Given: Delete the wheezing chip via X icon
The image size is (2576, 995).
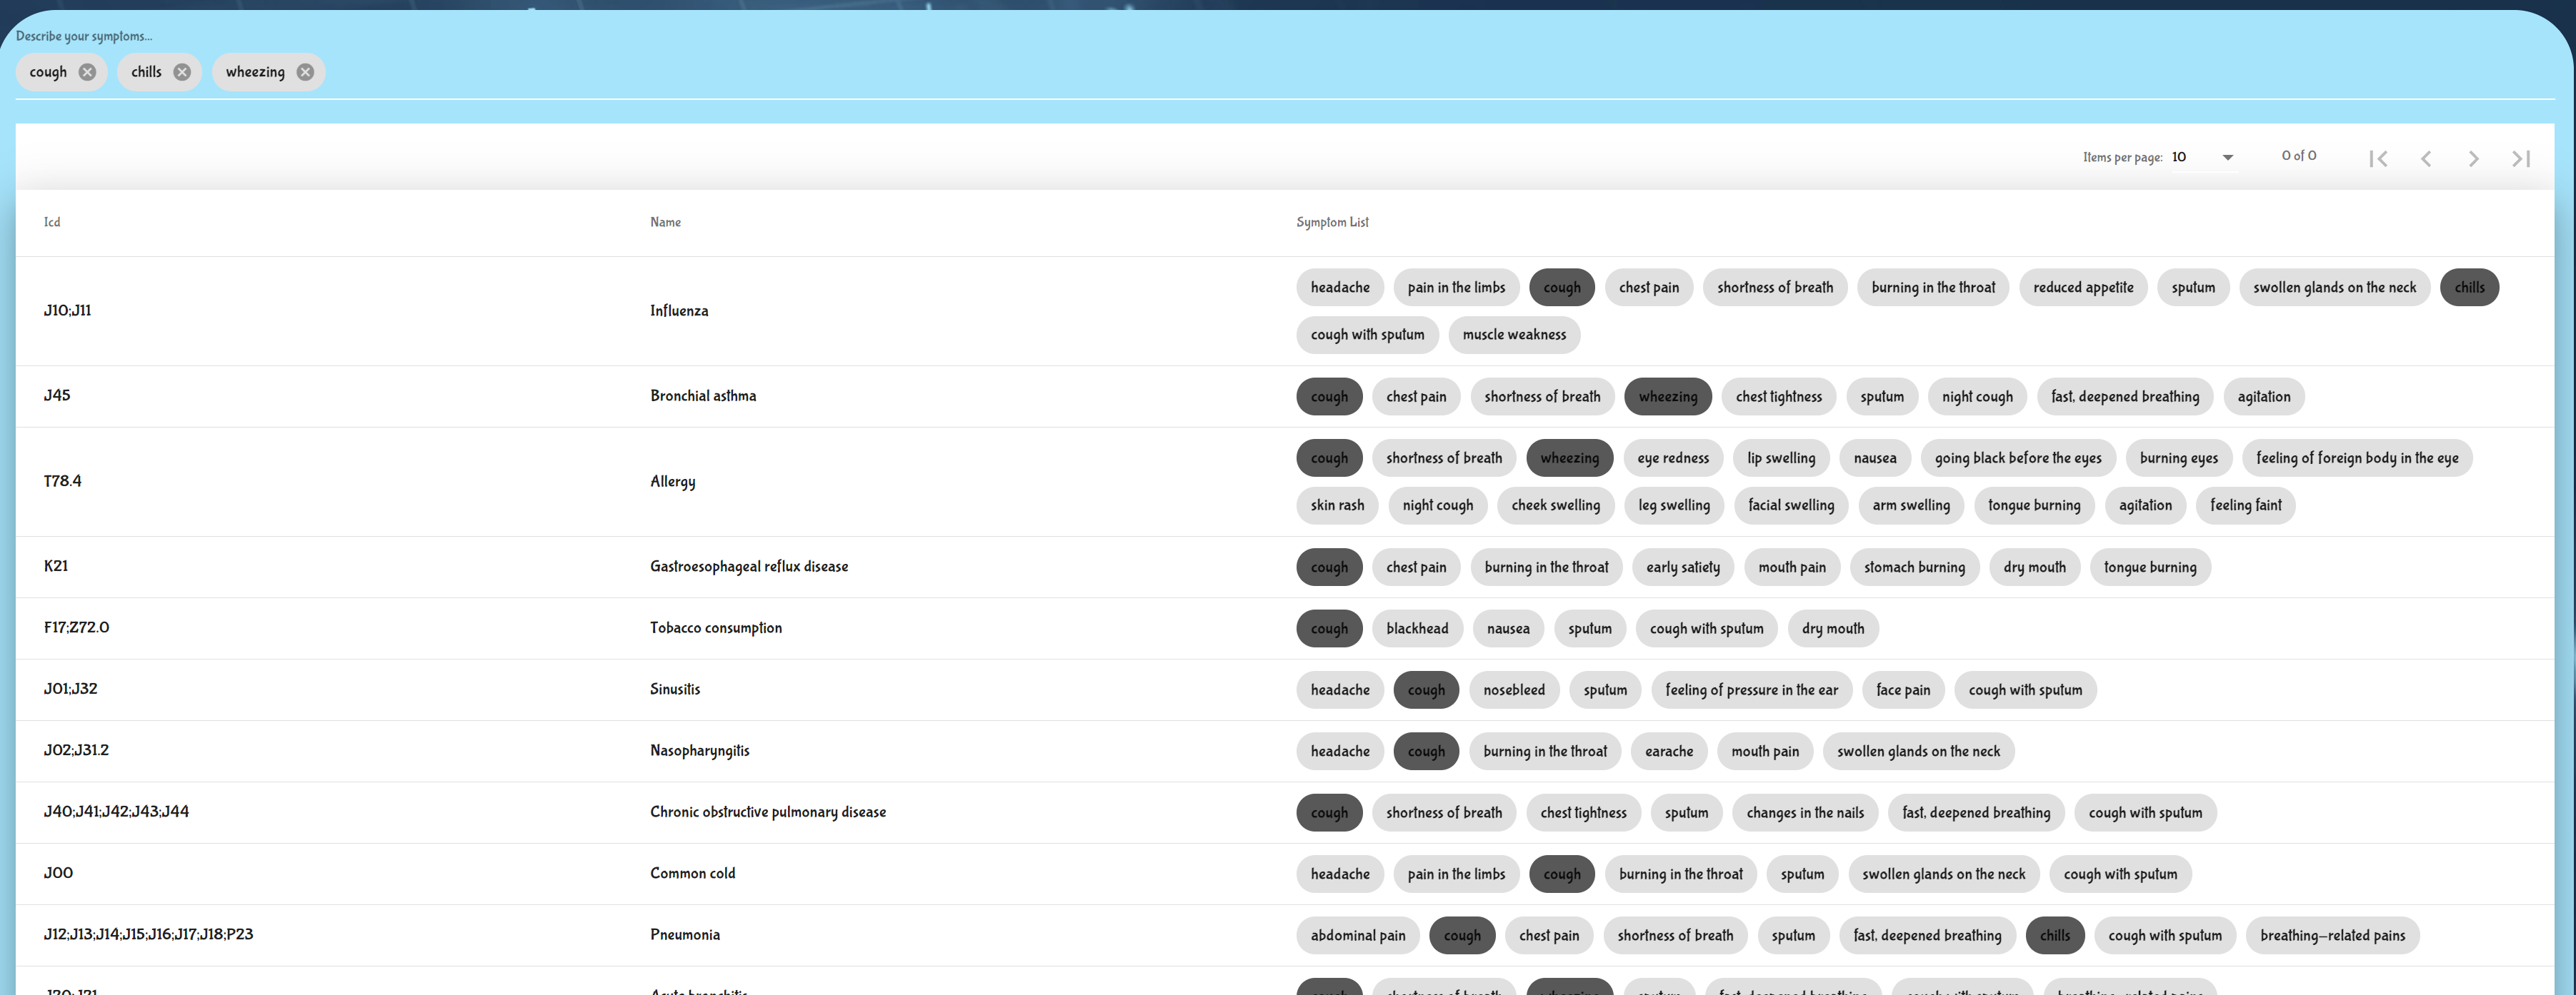Looking at the screenshot, I should [x=305, y=72].
